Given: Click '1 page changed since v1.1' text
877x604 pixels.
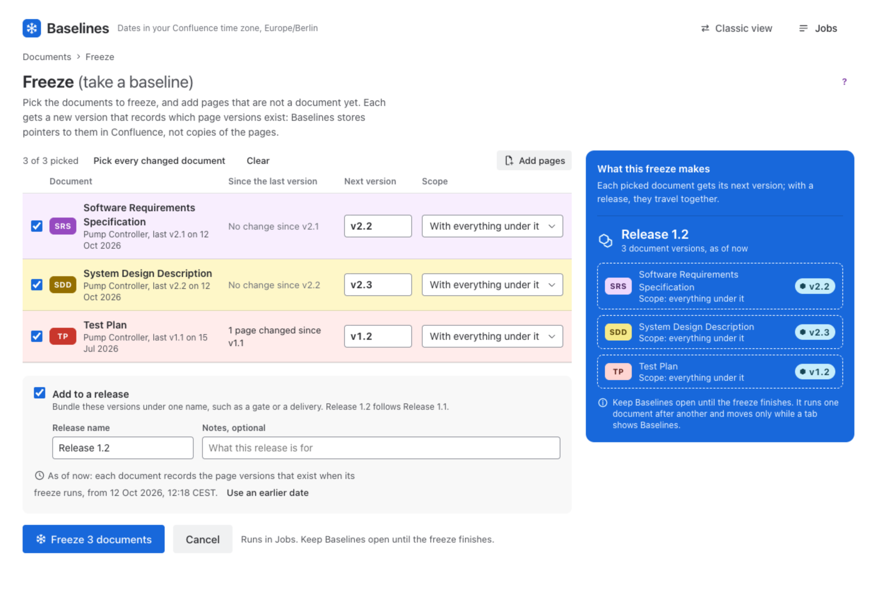Looking at the screenshot, I should click(x=275, y=336).
